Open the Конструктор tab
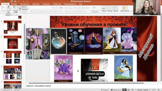 [x=25, y=4]
